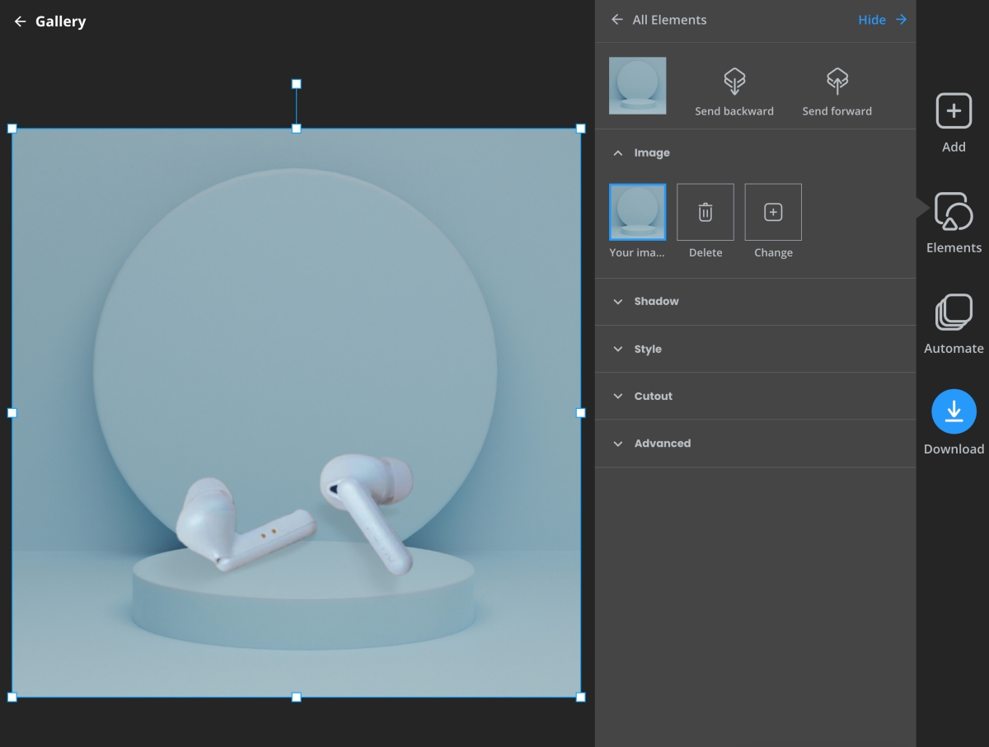
Task: Click the element preview thumbnail in header
Action: pyautogui.click(x=637, y=86)
